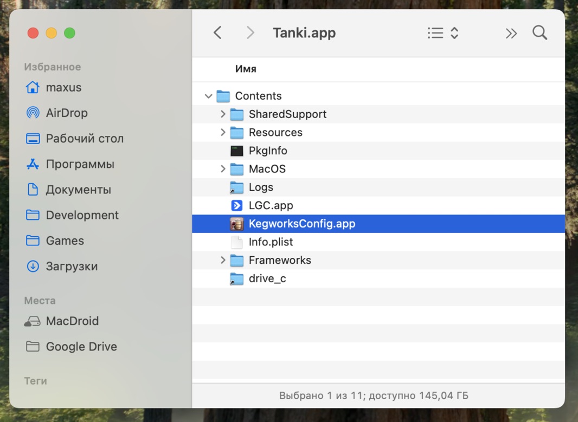Open AirDrop in sidebar
This screenshot has height=422, width=578.
[56, 113]
